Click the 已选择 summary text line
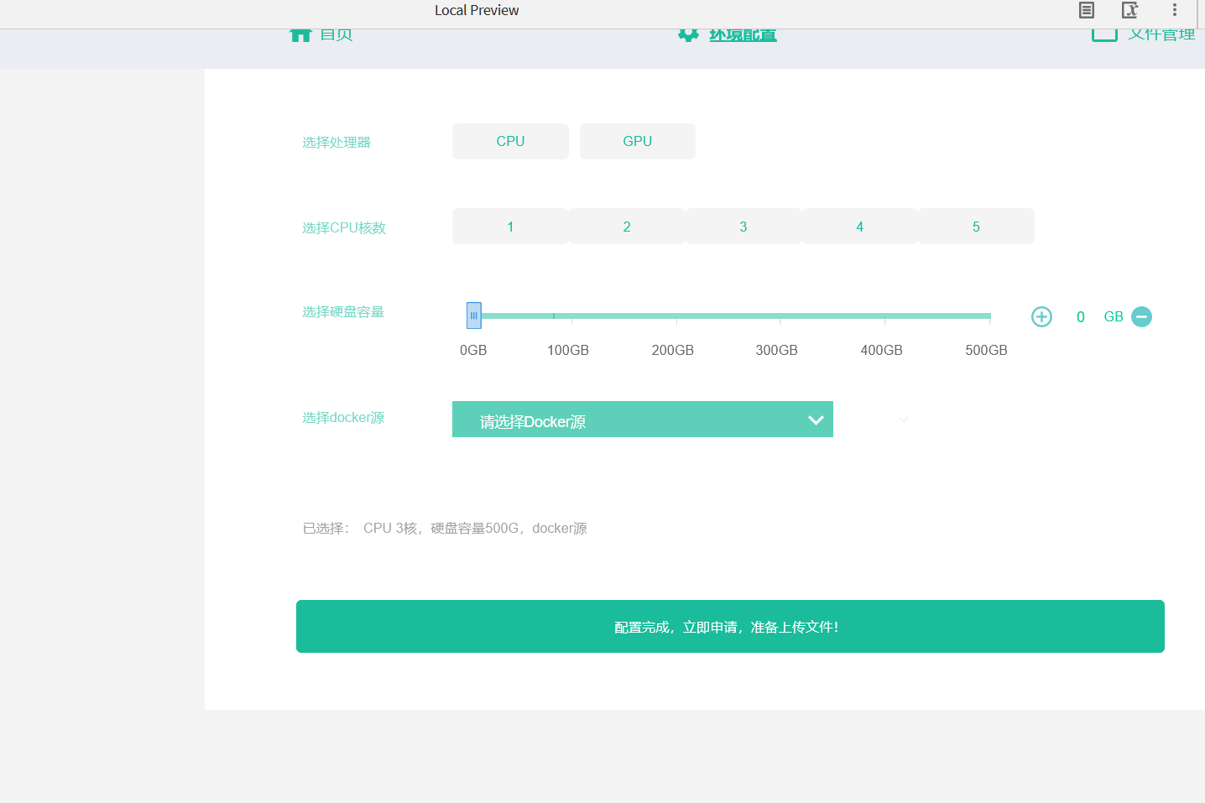 445,528
